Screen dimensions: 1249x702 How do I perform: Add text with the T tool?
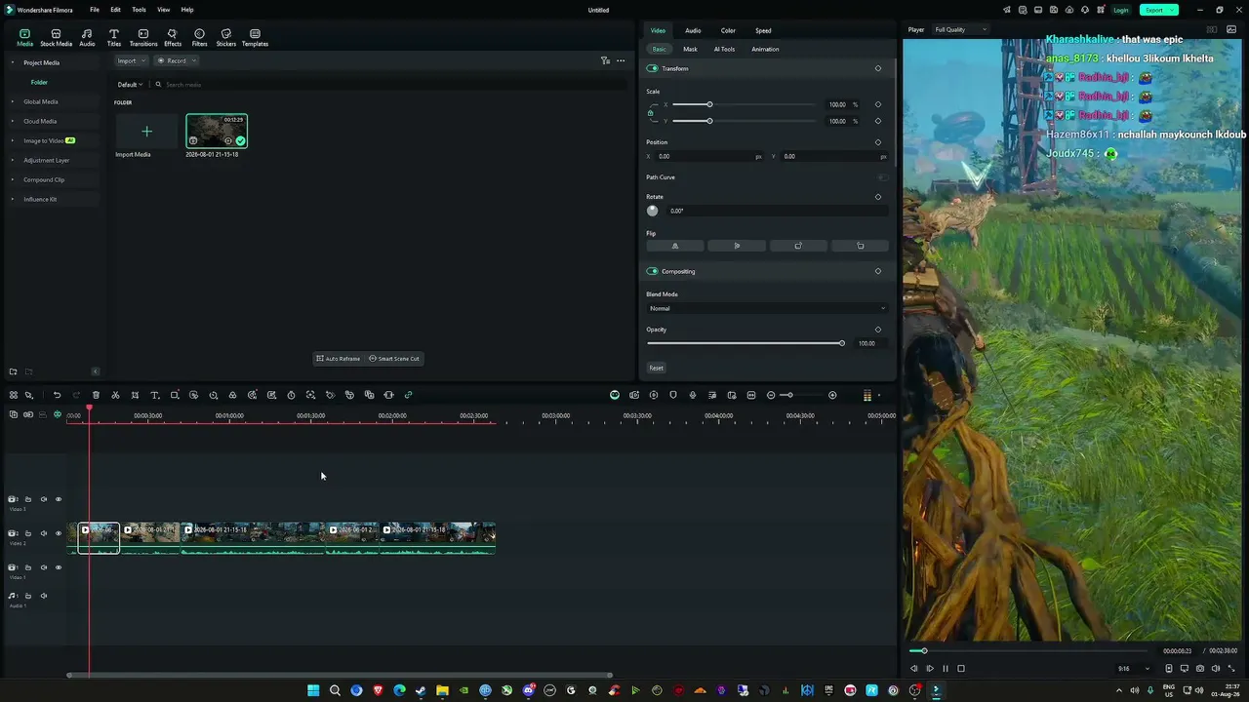coord(154,395)
